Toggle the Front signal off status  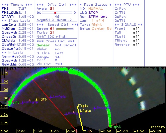point(136,29)
